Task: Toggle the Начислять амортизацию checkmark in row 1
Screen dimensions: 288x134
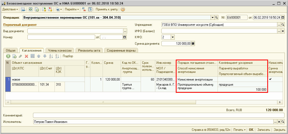Action: click(x=270, y=79)
